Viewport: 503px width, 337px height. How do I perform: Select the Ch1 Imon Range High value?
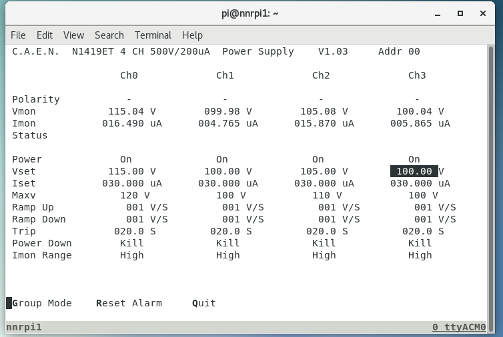(228, 255)
